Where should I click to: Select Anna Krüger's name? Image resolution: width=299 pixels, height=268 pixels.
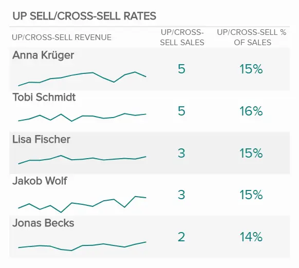pos(43,55)
